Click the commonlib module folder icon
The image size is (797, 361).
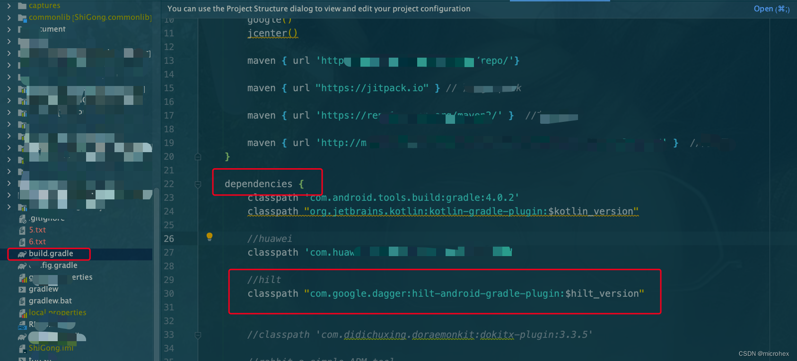[x=22, y=17]
